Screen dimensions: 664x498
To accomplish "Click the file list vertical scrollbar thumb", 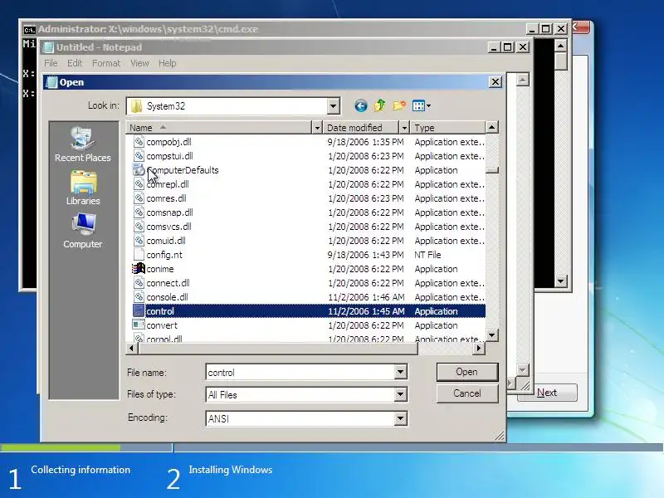I will [x=491, y=170].
